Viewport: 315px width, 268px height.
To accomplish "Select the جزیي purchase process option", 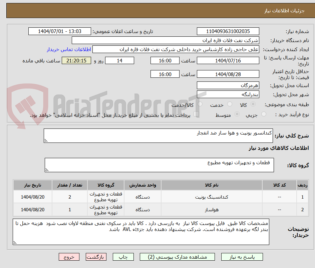I will point(264,113).
